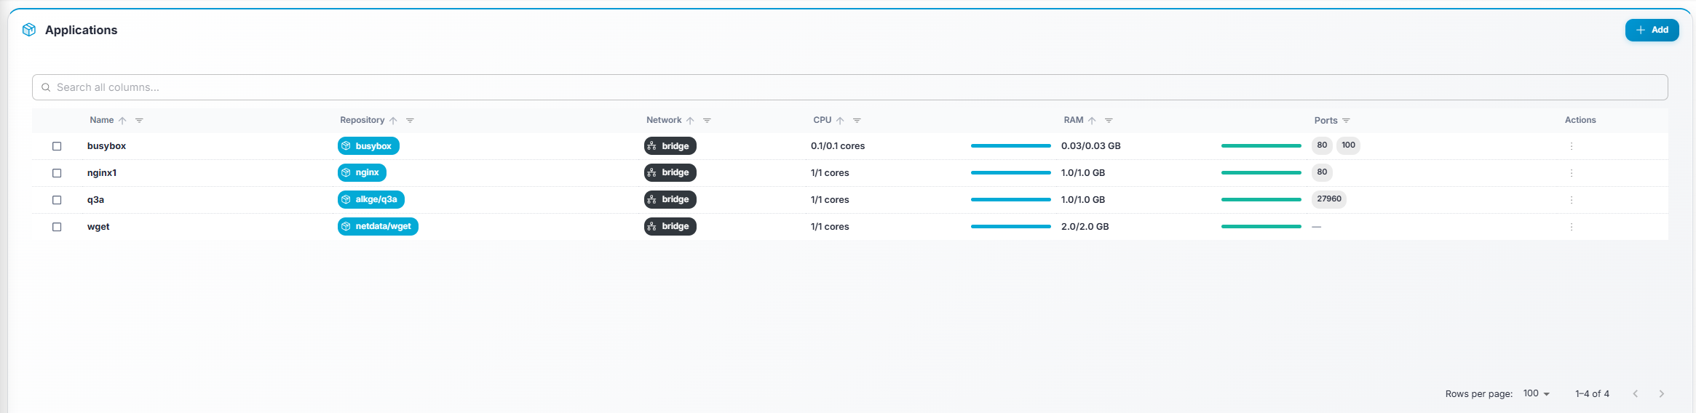Sort by Repository arrow icon
The height and width of the screenshot is (413, 1696).
[x=393, y=121]
